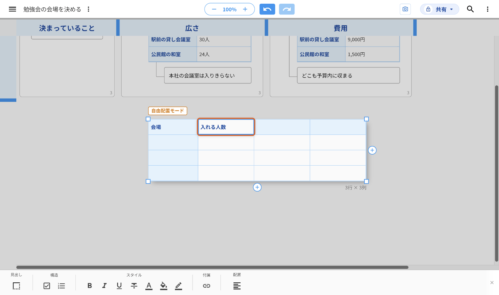The height and width of the screenshot is (295, 499).
Task: Zoom out with the minus button
Action: [x=214, y=9]
